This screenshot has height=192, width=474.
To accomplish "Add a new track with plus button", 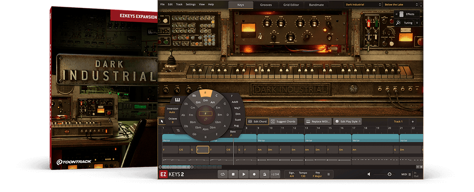I will click(412, 121).
